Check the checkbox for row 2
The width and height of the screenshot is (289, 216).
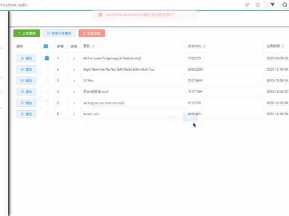click(x=47, y=69)
